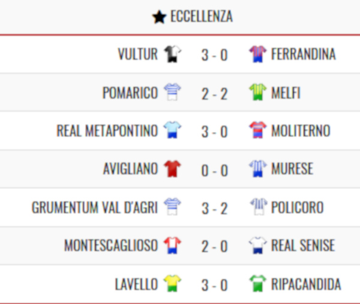Click Murese's blue striped jersey icon
This screenshot has height=304, width=360.
click(258, 169)
